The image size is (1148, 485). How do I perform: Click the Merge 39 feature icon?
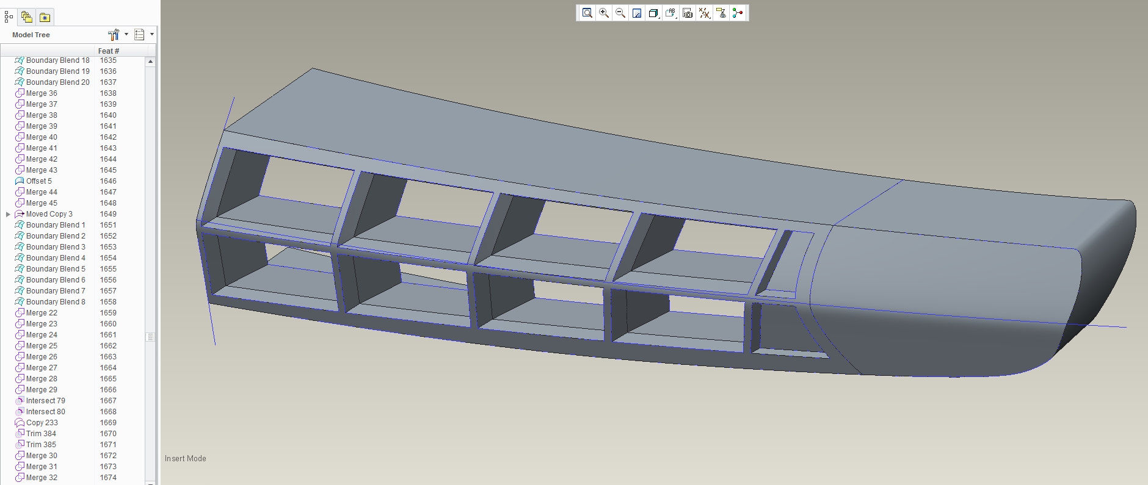(20, 126)
